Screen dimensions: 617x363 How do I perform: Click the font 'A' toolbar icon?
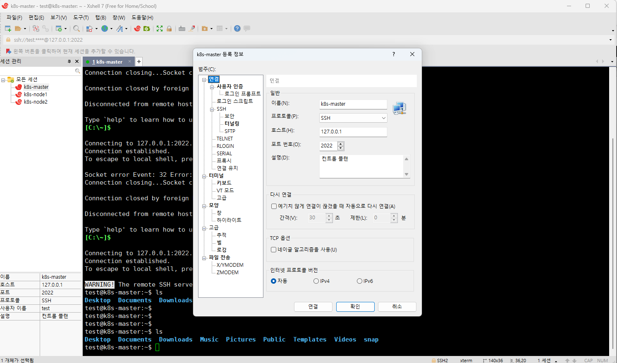pos(120,28)
